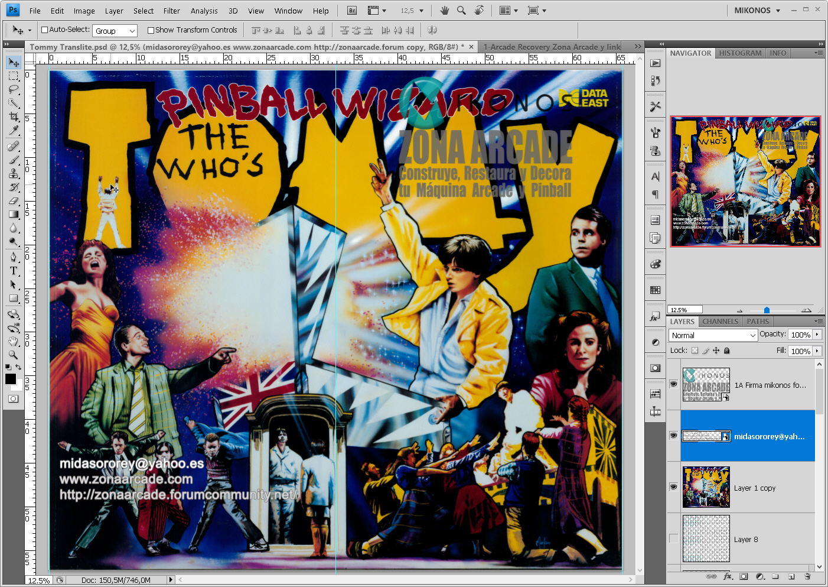The height and width of the screenshot is (587, 828).
Task: Open the Add layer style fx button
Action: (x=728, y=576)
